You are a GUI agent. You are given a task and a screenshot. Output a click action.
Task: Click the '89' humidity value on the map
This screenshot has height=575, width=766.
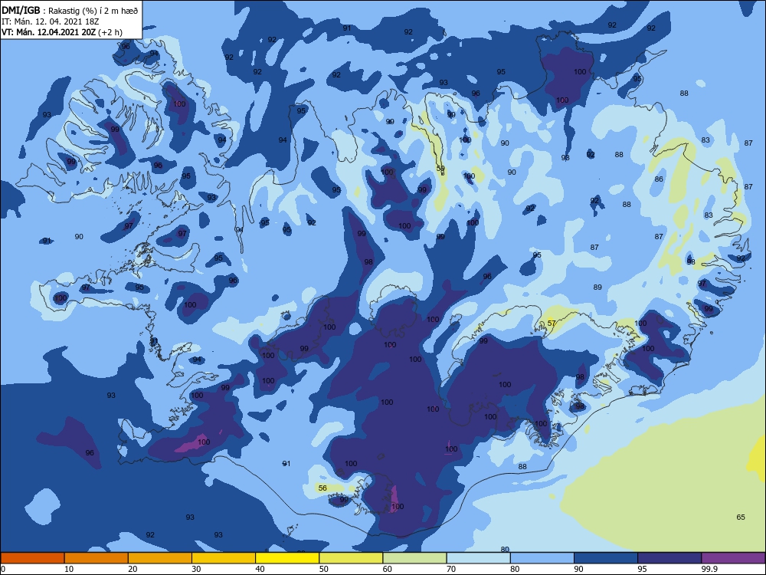coord(597,287)
